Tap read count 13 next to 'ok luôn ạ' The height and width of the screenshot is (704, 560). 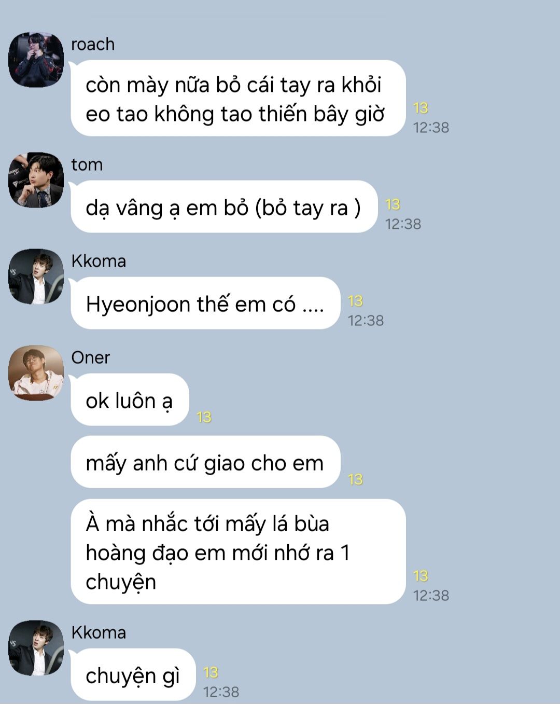(x=204, y=417)
